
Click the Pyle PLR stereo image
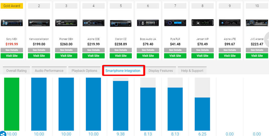[175, 23]
